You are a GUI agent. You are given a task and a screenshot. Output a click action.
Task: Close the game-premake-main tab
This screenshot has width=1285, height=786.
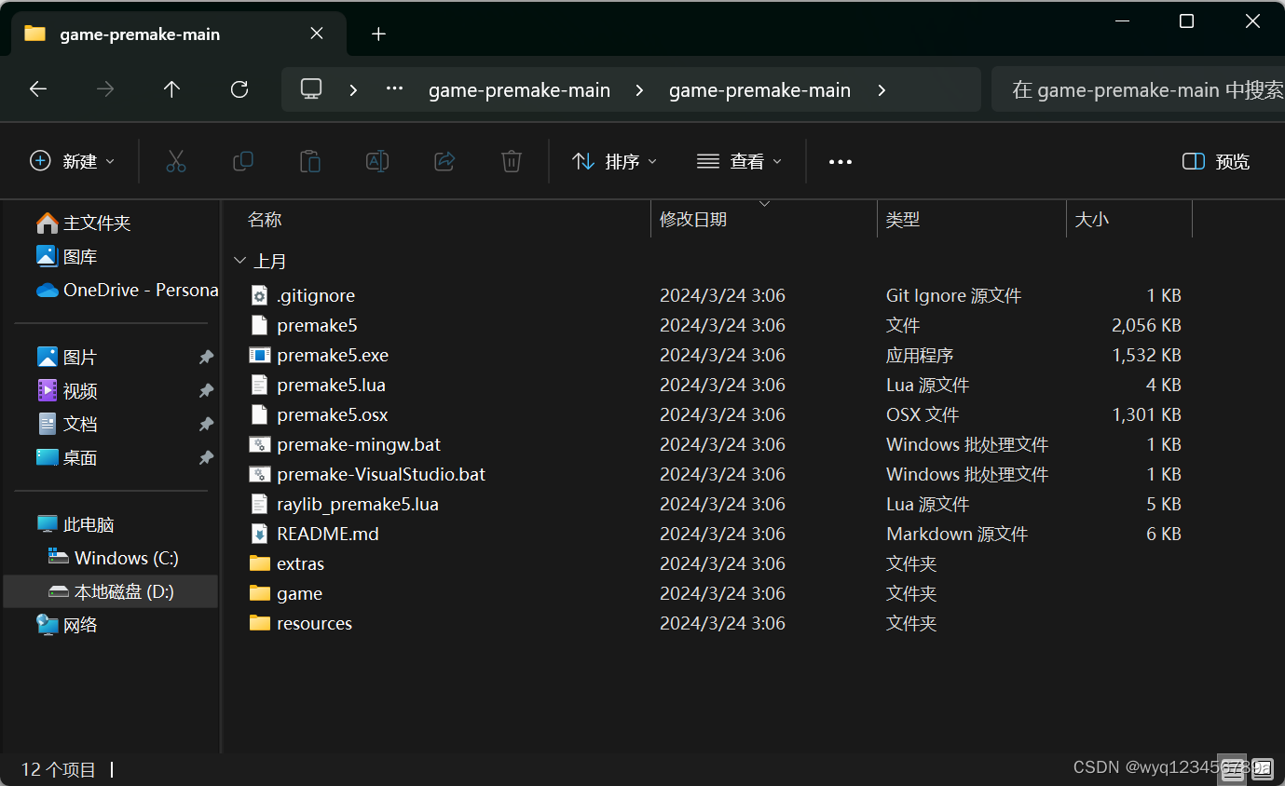tap(317, 34)
